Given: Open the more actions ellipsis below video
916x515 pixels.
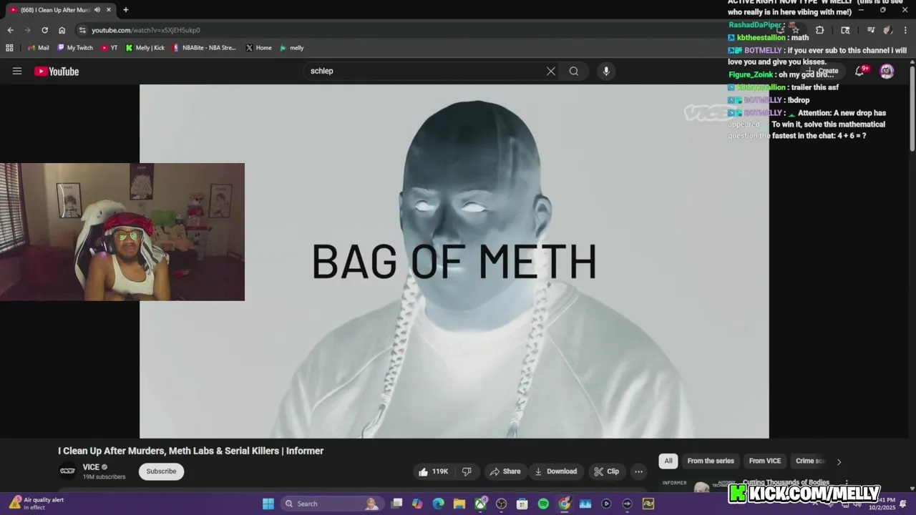Looking at the screenshot, I should (638, 471).
